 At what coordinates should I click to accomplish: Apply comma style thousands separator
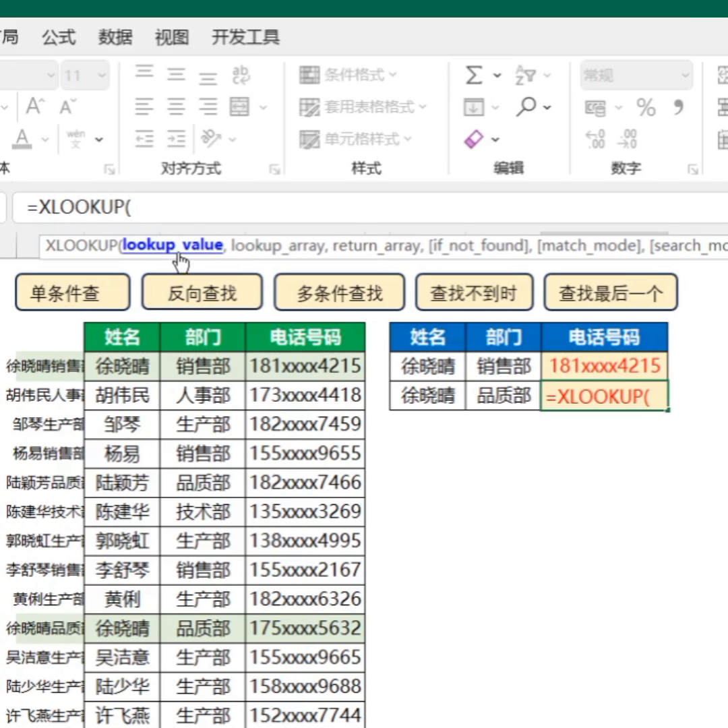point(678,107)
